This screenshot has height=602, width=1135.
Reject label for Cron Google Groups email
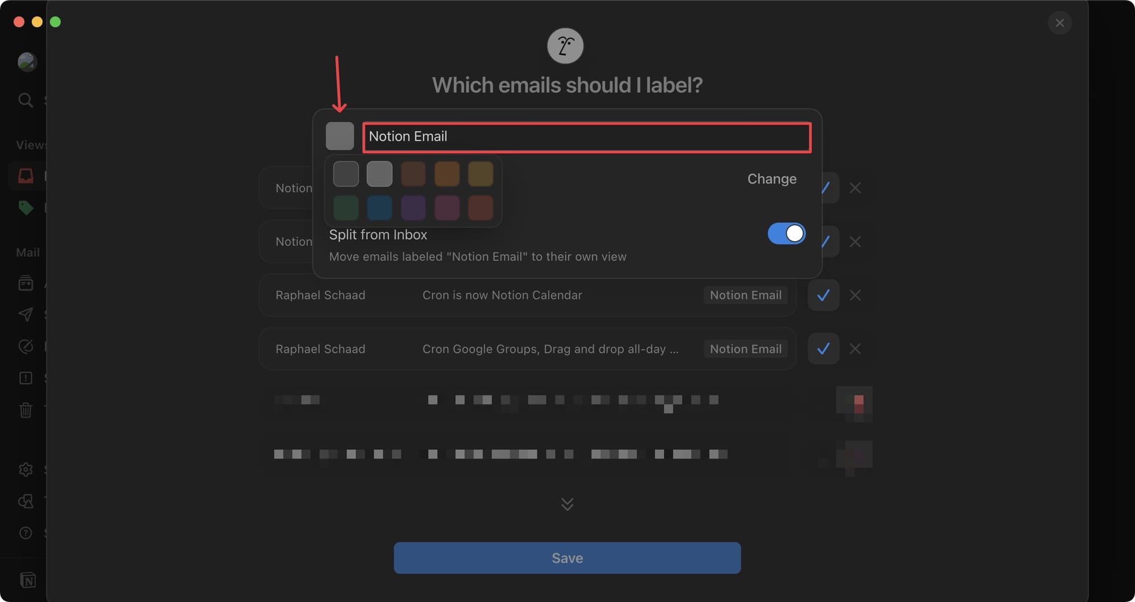point(855,348)
